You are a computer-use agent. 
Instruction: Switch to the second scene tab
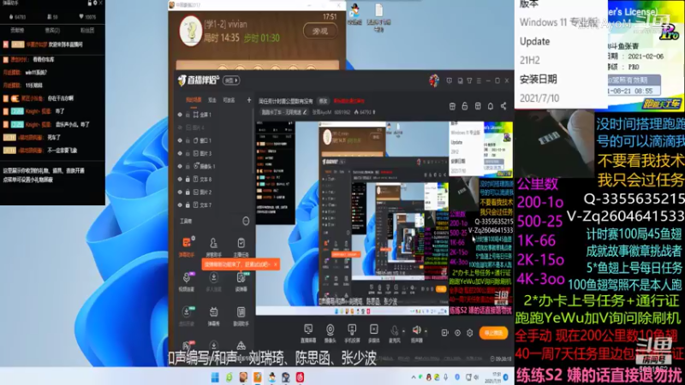click(211, 100)
